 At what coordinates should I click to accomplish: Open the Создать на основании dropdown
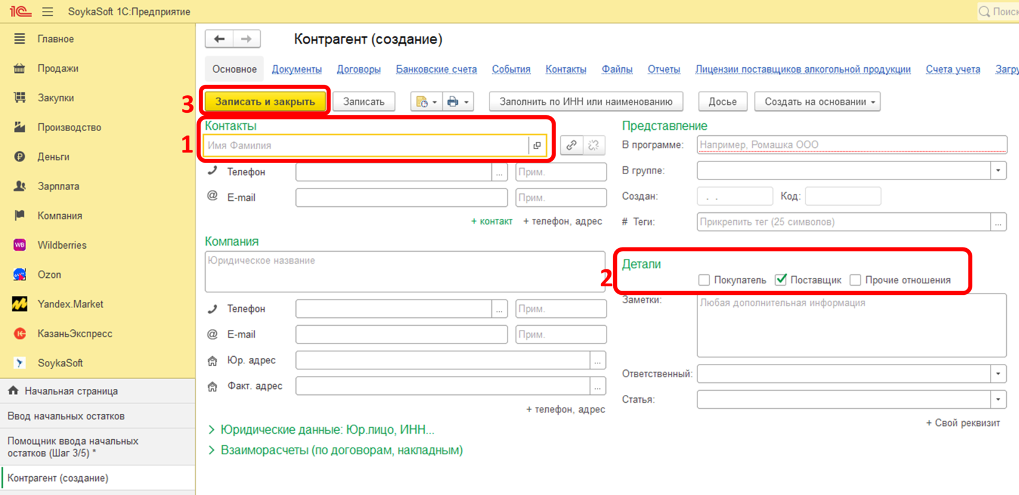click(x=817, y=102)
